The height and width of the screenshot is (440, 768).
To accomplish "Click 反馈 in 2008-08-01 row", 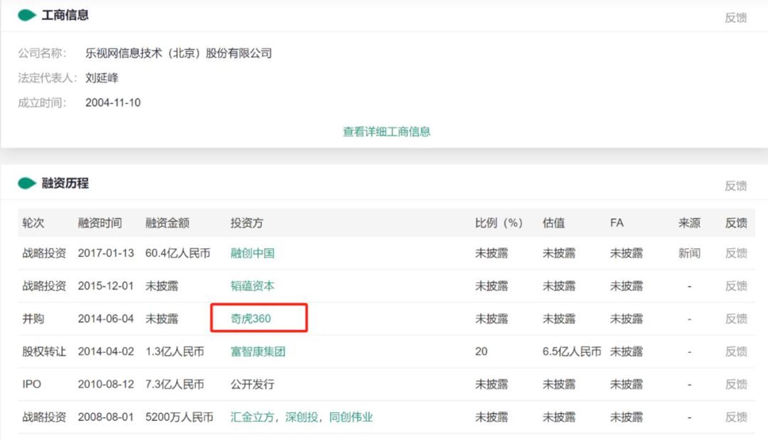I will pyautogui.click(x=736, y=417).
